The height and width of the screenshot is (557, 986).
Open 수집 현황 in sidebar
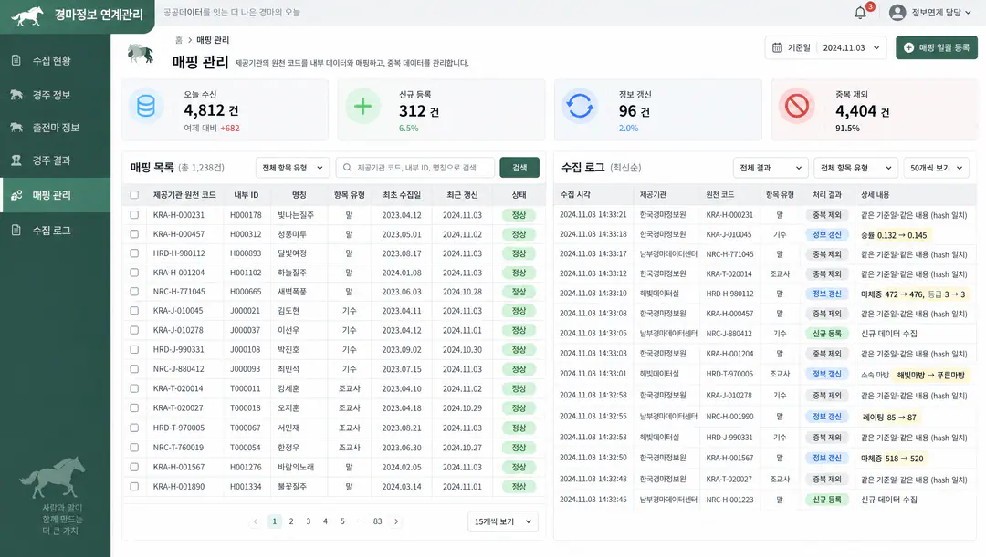pyautogui.click(x=56, y=60)
